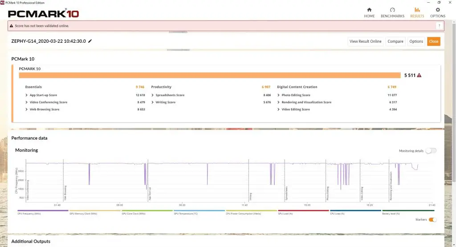This screenshot has height=247, width=456.
Task: Click Performance data heading
Action: pos(29,138)
